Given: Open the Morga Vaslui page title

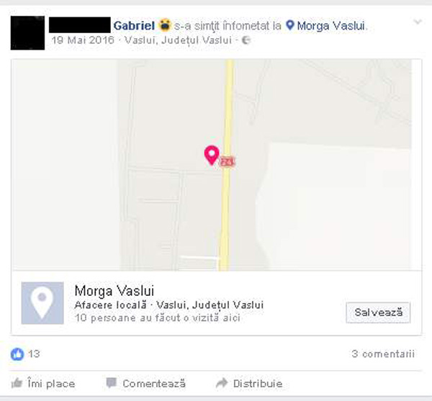Looking at the screenshot, I should pos(114,291).
